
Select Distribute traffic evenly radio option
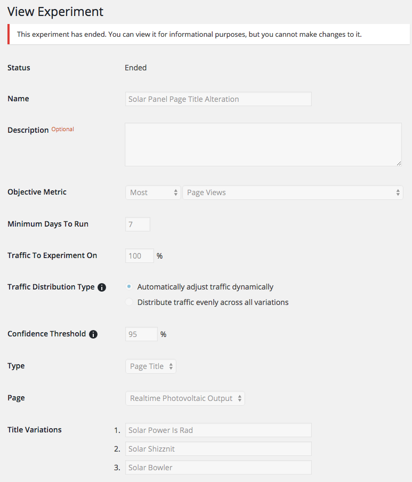pos(129,302)
